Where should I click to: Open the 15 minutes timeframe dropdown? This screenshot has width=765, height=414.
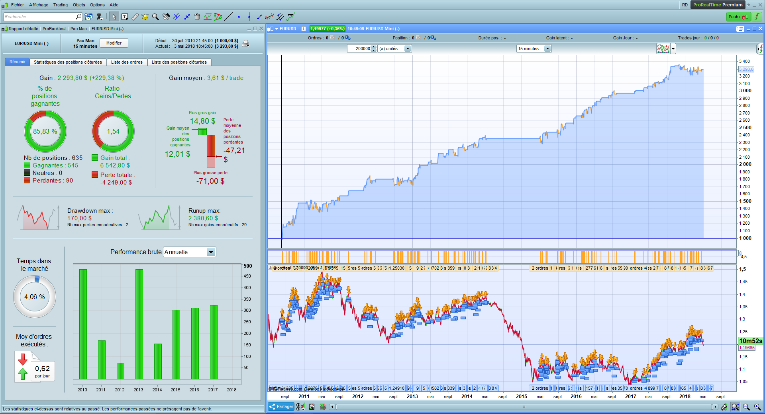tap(534, 49)
